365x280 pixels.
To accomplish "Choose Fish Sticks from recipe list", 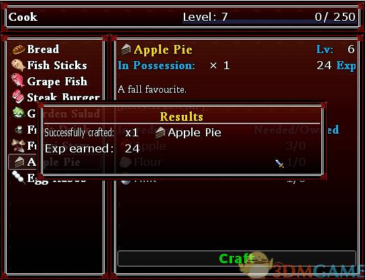I will [50, 65].
